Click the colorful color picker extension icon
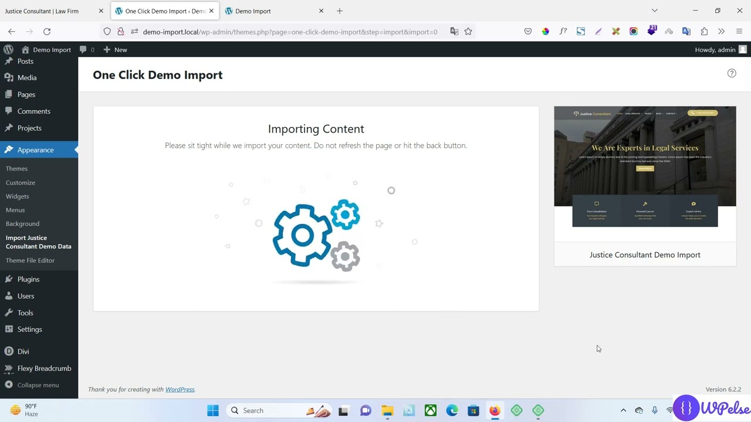 [x=546, y=32]
